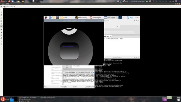Open the trash icon in bottom panel
The height and width of the screenshot is (102, 181).
click(x=178, y=99)
